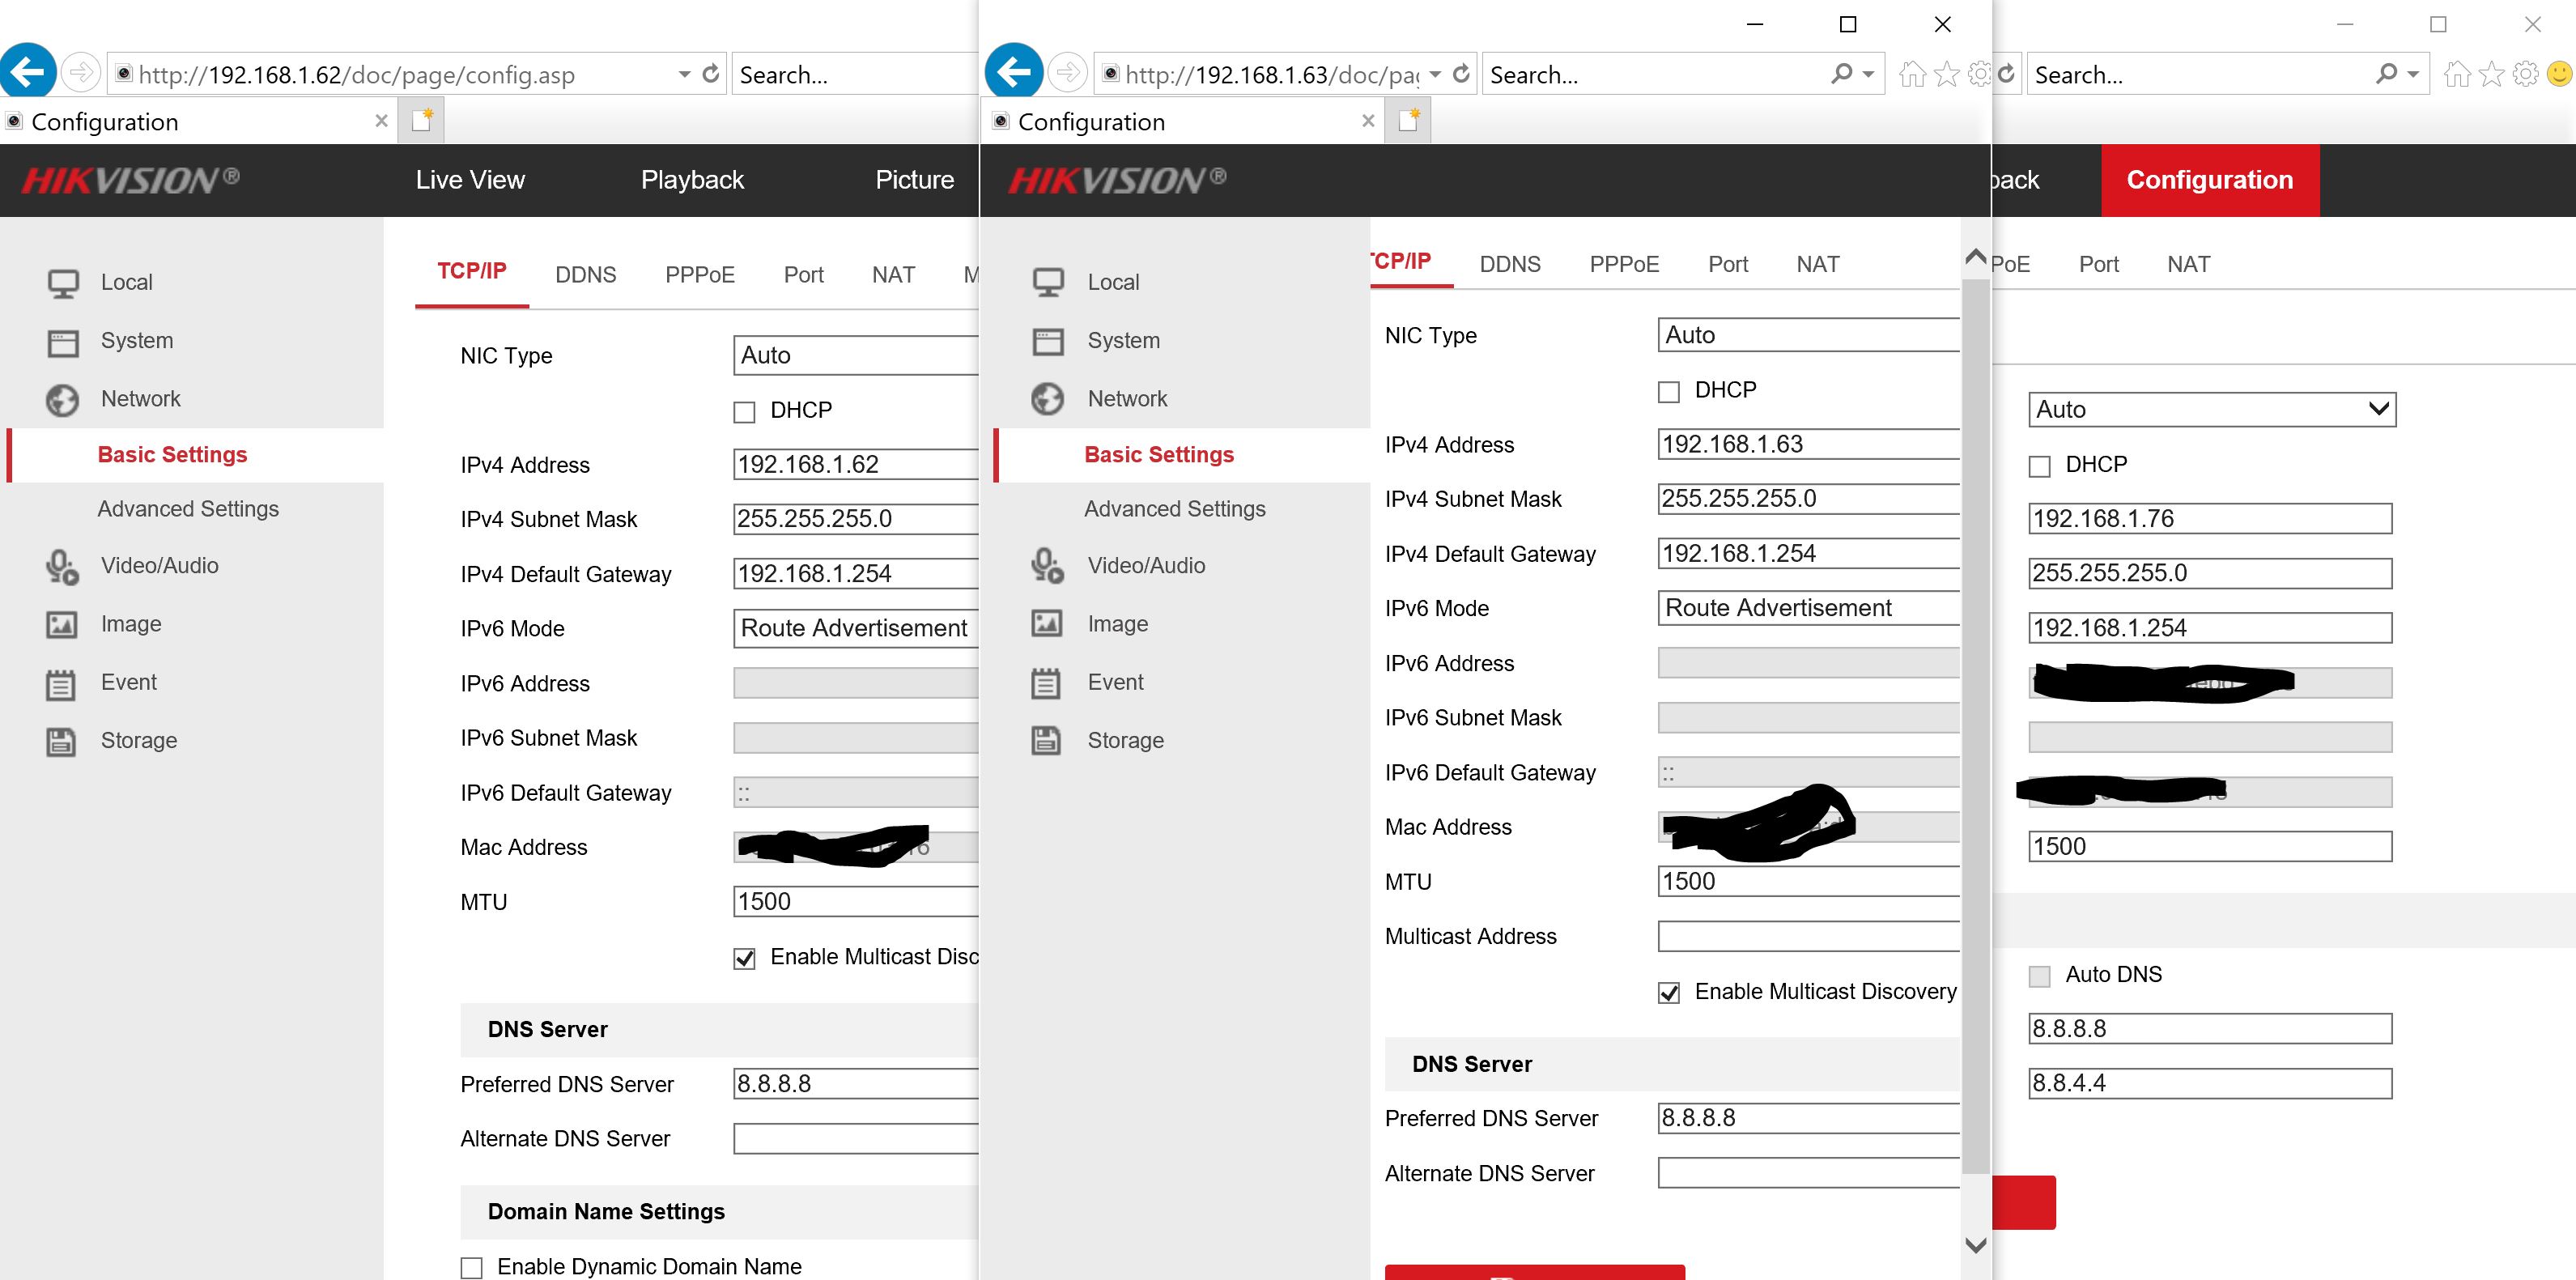Switch to DDNS tab in left window

pos(585,275)
